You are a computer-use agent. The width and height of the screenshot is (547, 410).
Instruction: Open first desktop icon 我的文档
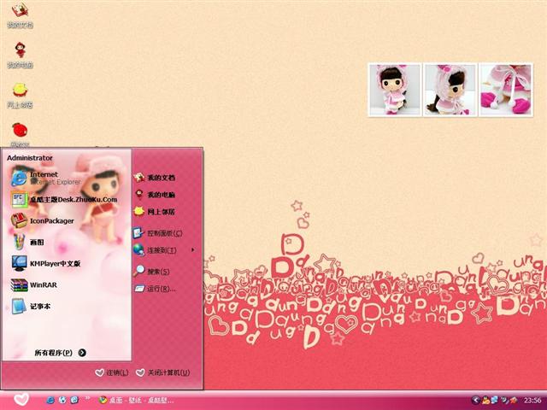click(20, 15)
